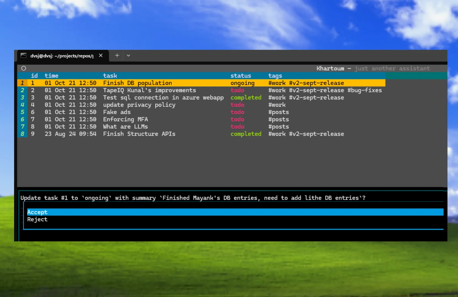This screenshot has width=458, height=297.
Task: Click 'completed' status of Finish Structure APIs
Action: [x=246, y=134]
